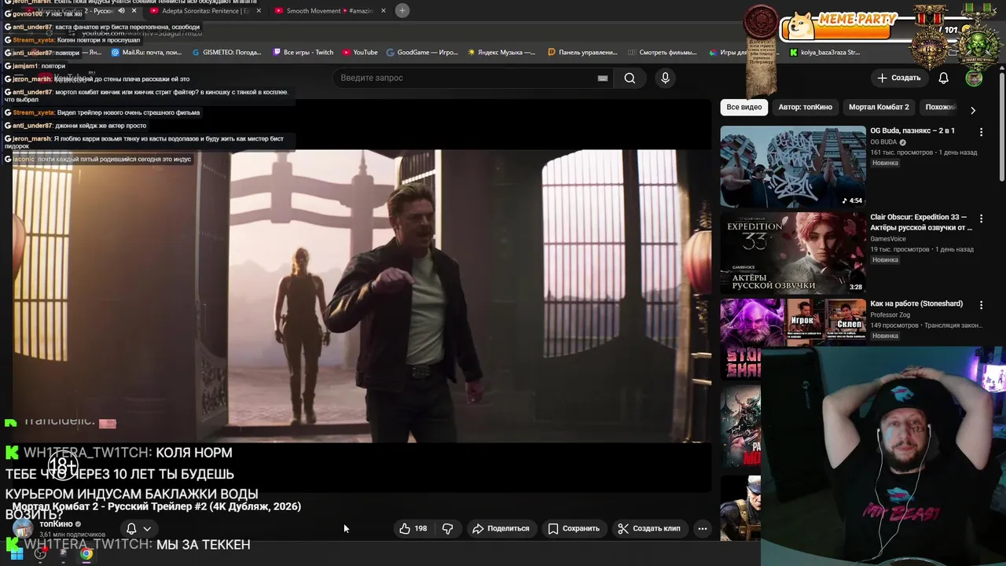Like the video with thumbs-up 198

pos(414,528)
